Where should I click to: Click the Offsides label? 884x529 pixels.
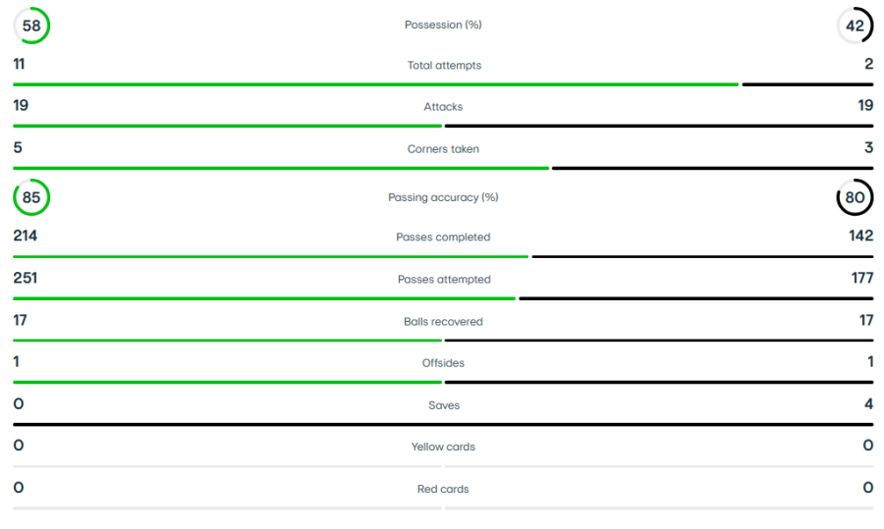(x=443, y=363)
